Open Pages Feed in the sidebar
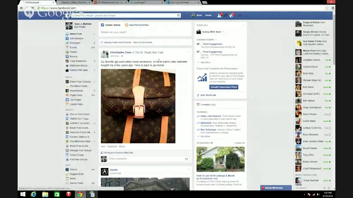This screenshot has height=198, width=353. point(76,95)
